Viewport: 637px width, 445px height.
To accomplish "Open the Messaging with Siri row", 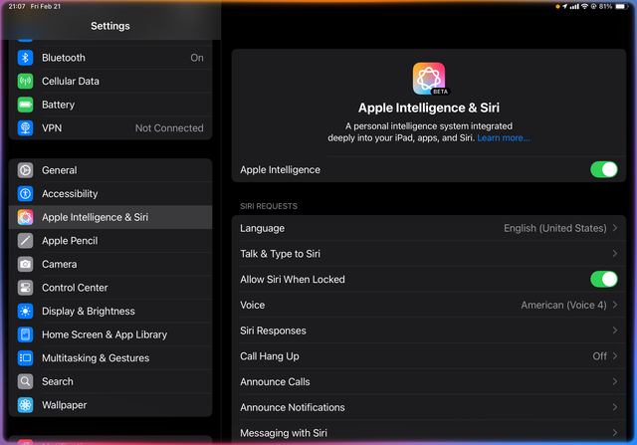I will (x=429, y=433).
